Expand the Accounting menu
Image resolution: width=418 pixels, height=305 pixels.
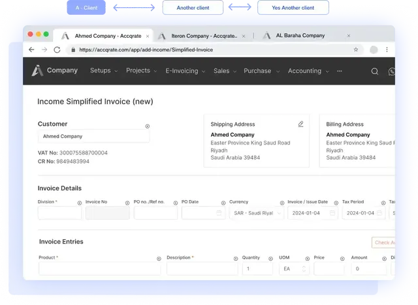pos(308,71)
